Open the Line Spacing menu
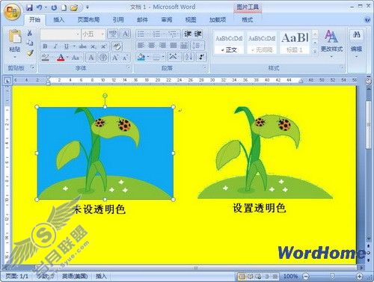This screenshot has width=374, height=282. pyautogui.click(x=197, y=46)
